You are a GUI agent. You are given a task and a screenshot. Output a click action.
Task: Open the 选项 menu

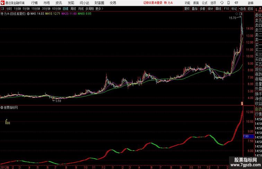[x=213, y=3]
